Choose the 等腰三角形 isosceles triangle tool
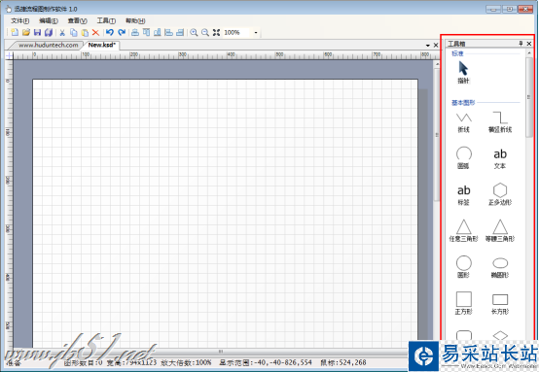The image size is (539, 372). click(x=500, y=230)
